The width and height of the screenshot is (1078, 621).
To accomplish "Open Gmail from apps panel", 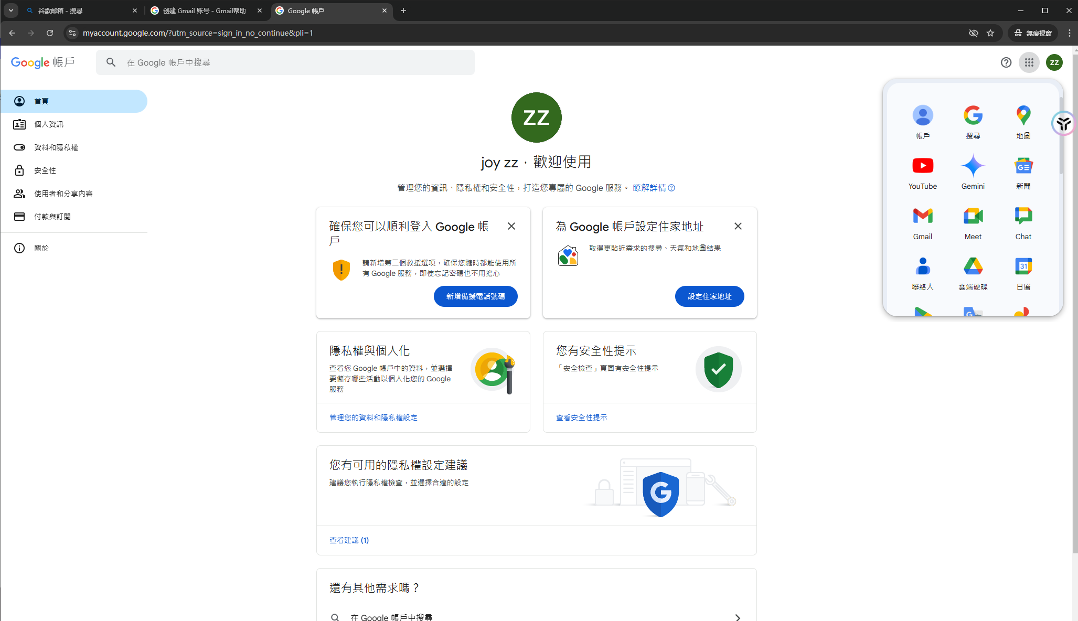I will pyautogui.click(x=923, y=222).
